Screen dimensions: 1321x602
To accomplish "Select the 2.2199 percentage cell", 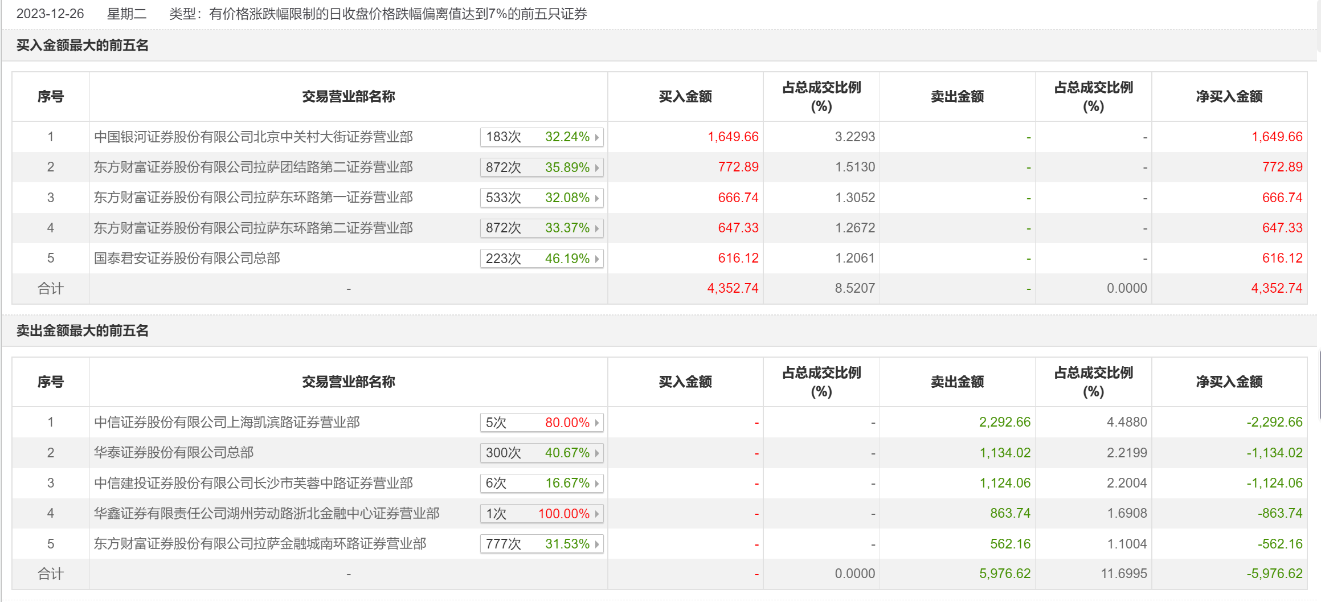I will point(1127,453).
